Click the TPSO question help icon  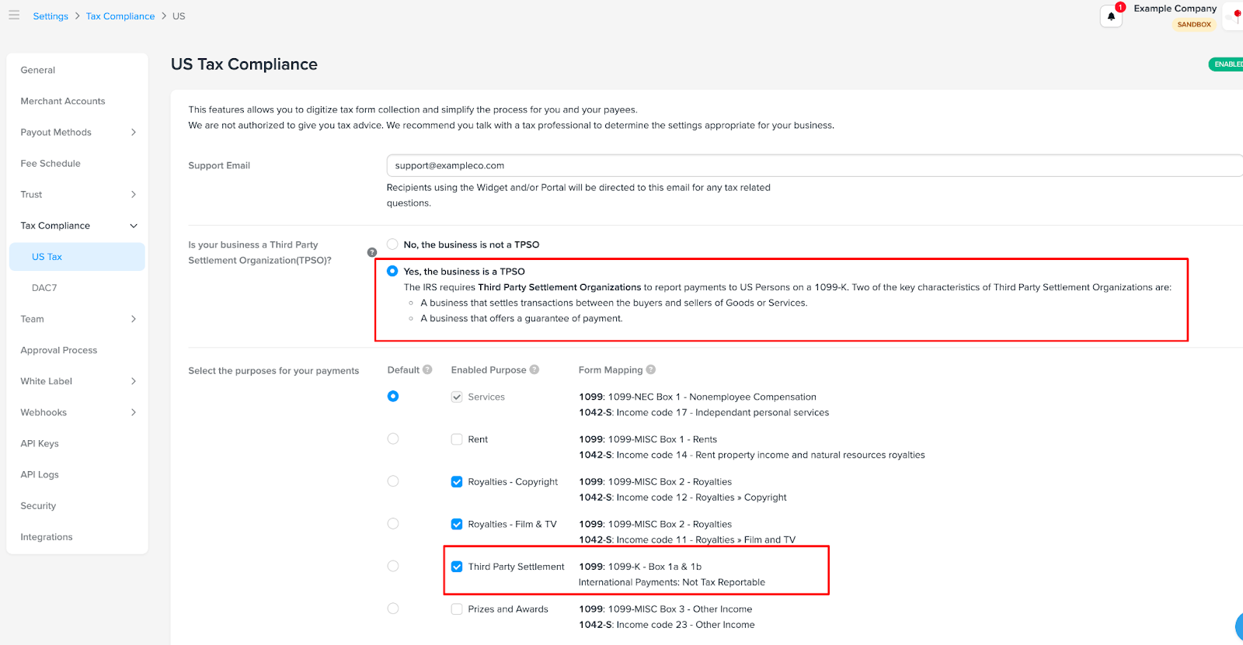[372, 252]
